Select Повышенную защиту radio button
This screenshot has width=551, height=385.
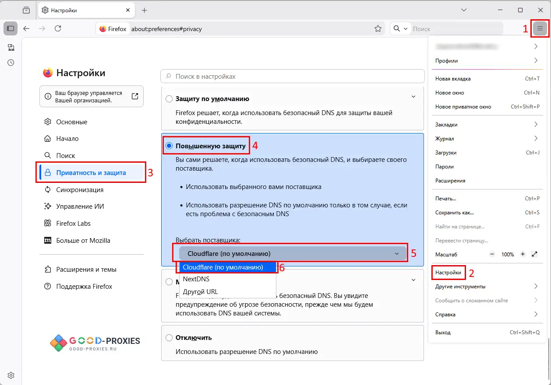click(169, 145)
